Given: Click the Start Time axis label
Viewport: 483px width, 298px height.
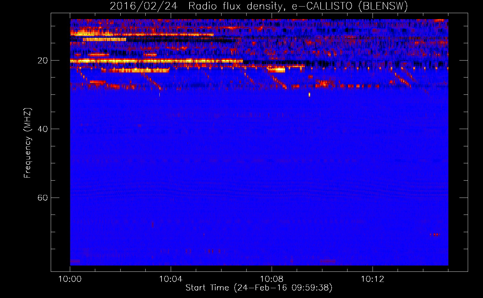Looking at the screenshot, I should tap(259, 288).
